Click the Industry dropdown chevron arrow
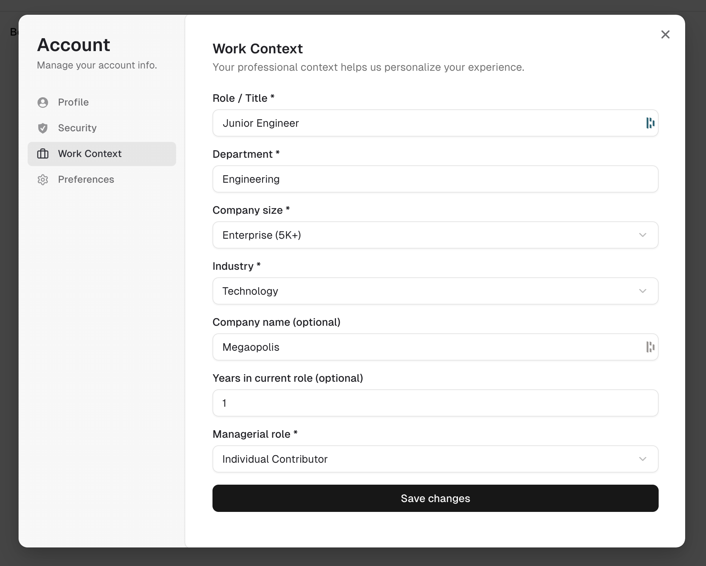This screenshot has width=706, height=566. (642, 291)
